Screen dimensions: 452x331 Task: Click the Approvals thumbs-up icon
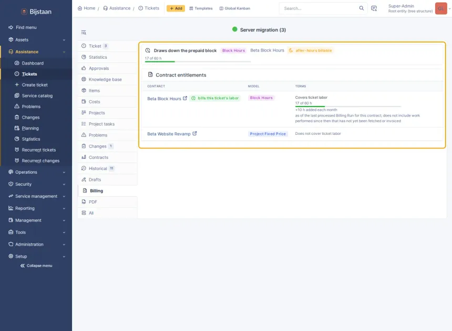point(84,68)
